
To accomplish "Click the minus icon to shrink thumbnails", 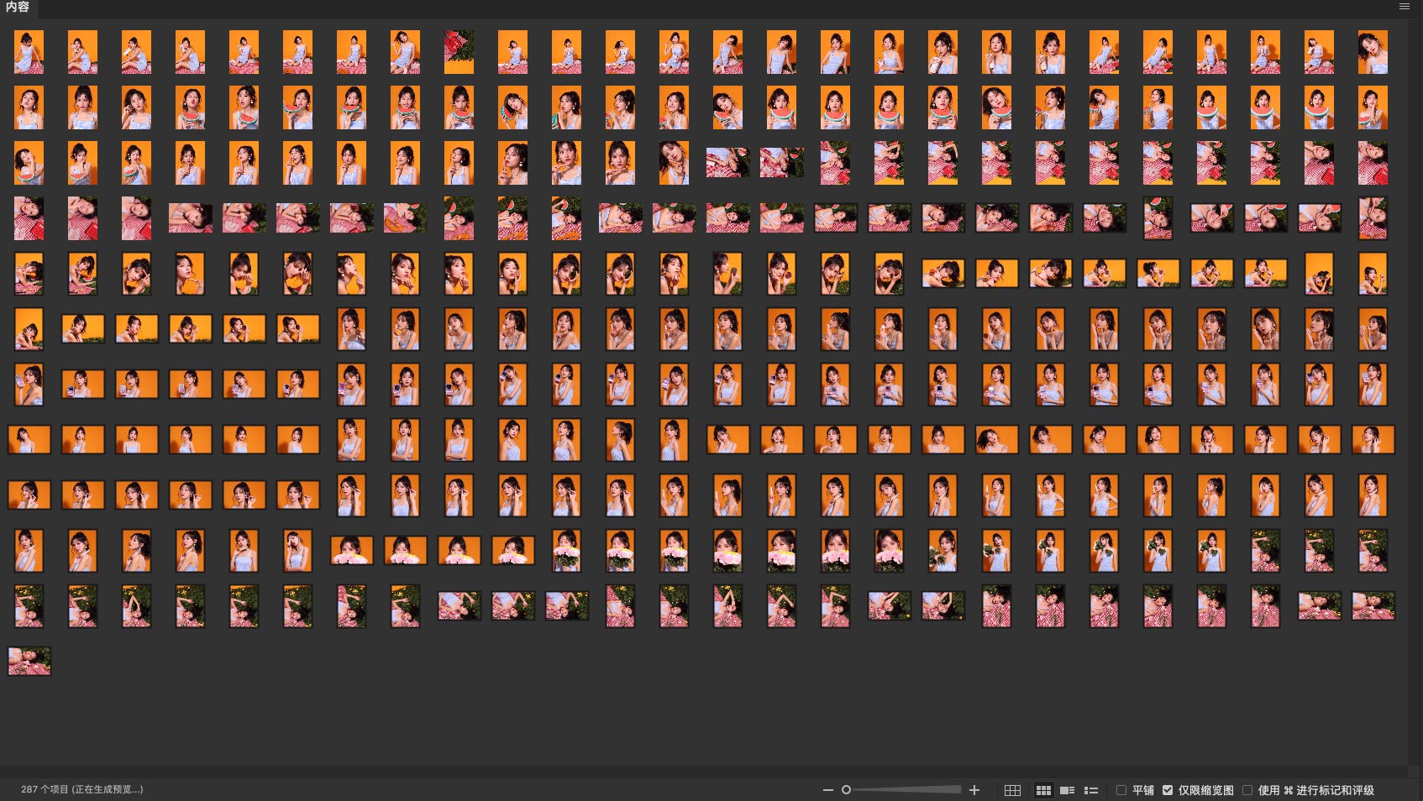I will click(827, 790).
